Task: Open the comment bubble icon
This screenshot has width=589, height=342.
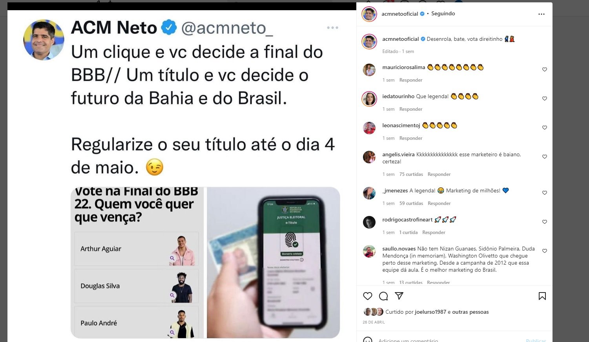Action: [x=383, y=296]
